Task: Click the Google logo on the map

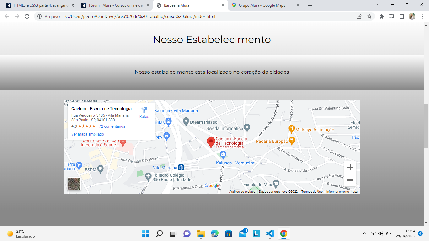Action: click(x=212, y=186)
